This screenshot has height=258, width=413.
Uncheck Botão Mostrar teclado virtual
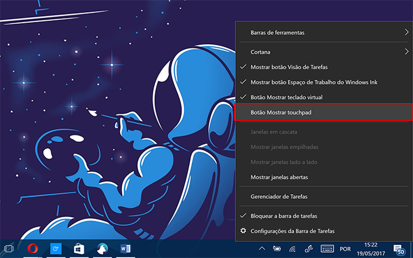324,97
